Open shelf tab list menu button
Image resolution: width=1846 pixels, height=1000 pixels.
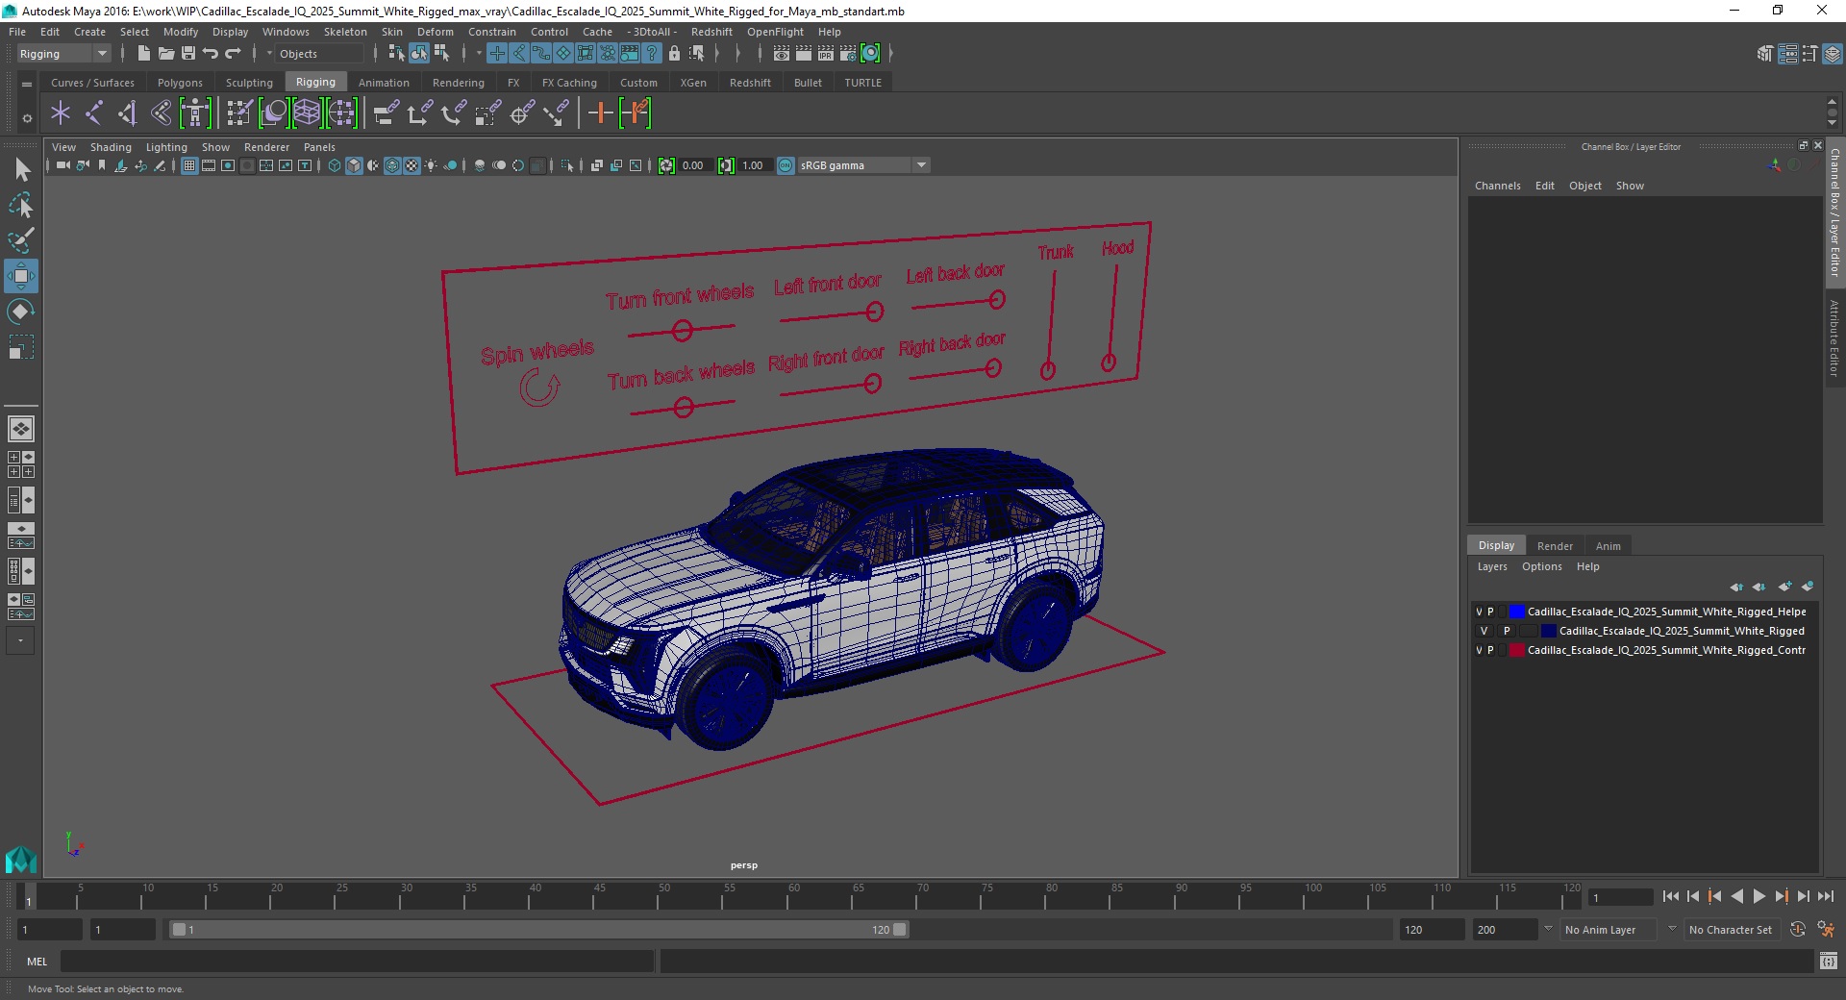pos(27,84)
